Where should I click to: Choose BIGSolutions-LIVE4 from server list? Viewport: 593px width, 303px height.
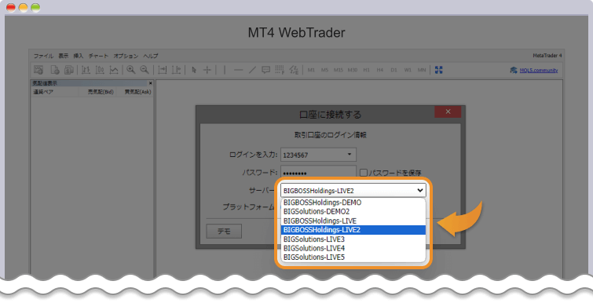point(353,248)
